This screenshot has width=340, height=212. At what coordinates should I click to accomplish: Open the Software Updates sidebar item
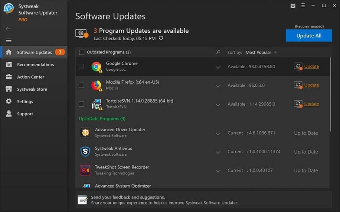34,52
